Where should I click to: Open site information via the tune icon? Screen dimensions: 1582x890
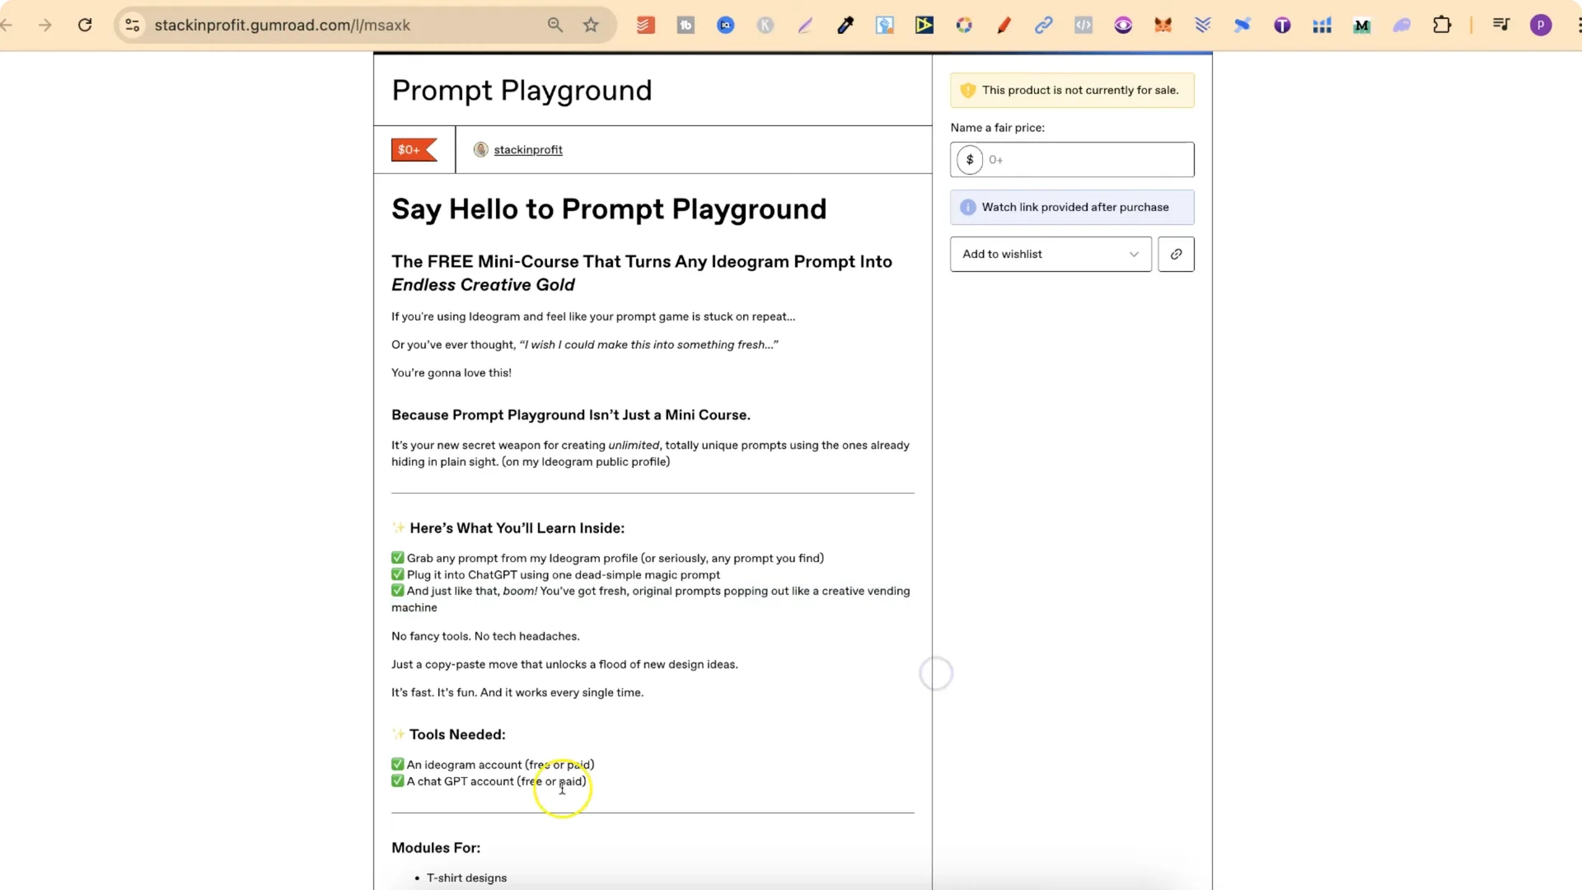click(x=132, y=25)
